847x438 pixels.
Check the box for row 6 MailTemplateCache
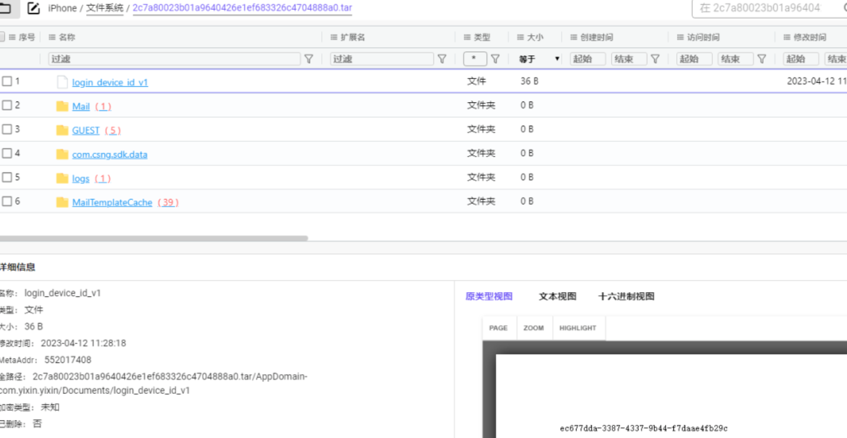pos(7,201)
